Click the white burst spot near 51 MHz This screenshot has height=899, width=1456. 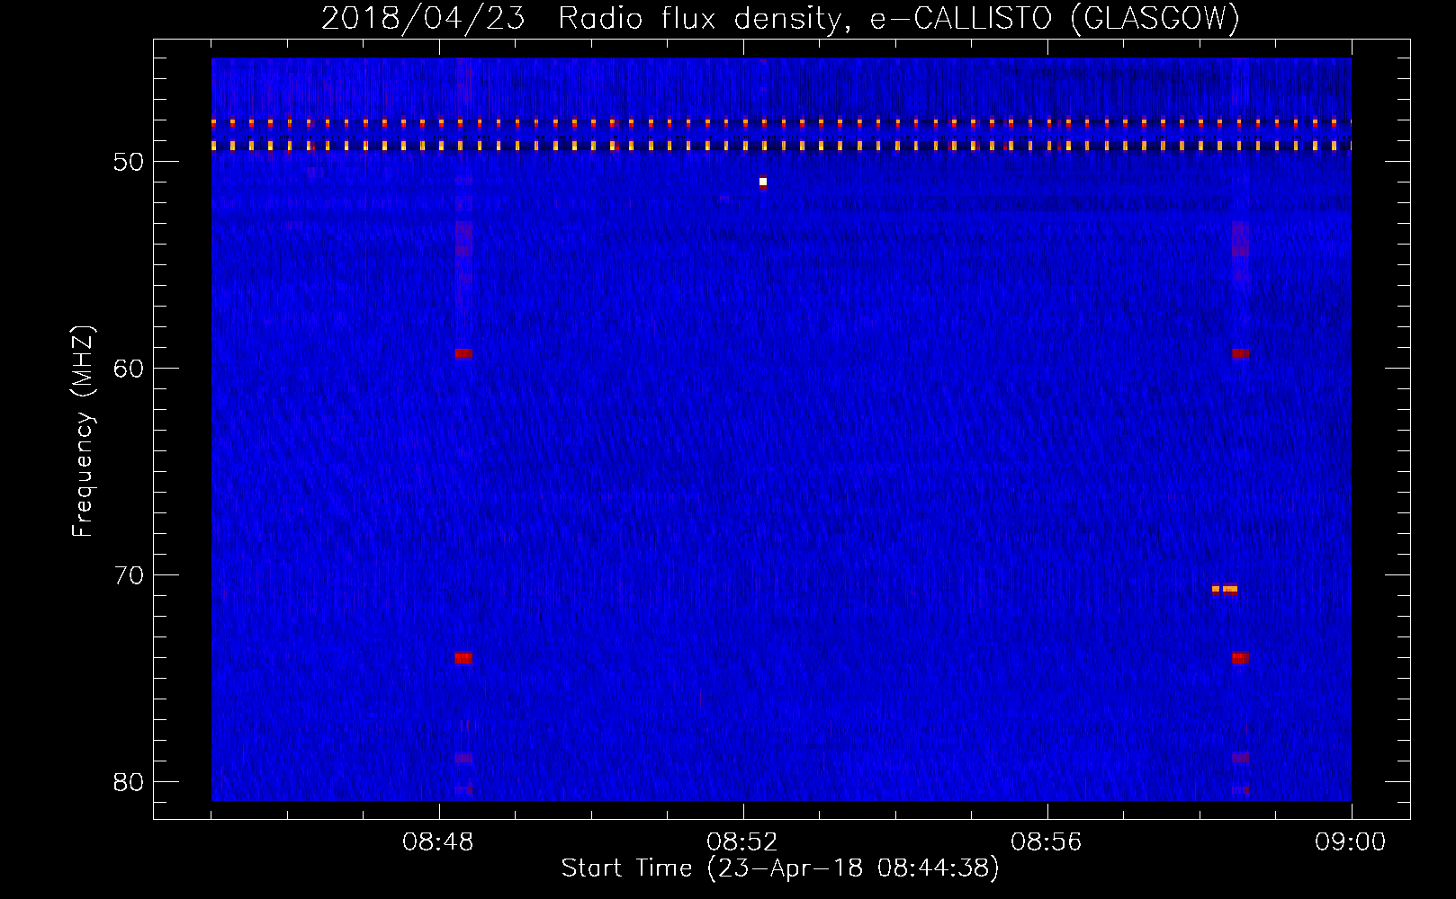pos(763,182)
